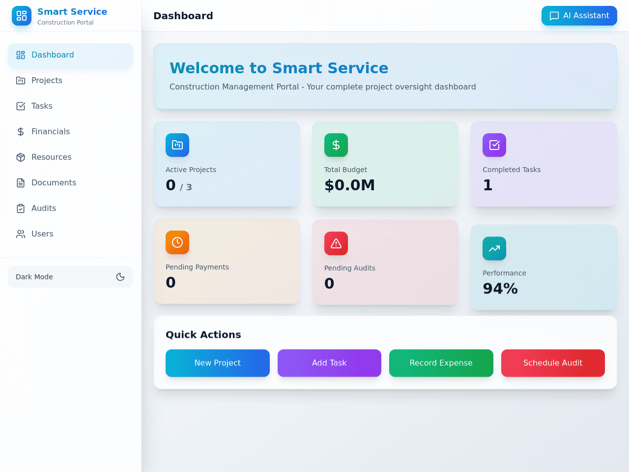Click the Dashboard grid icon in sidebar
The height and width of the screenshot is (472, 629).
pyautogui.click(x=21, y=55)
